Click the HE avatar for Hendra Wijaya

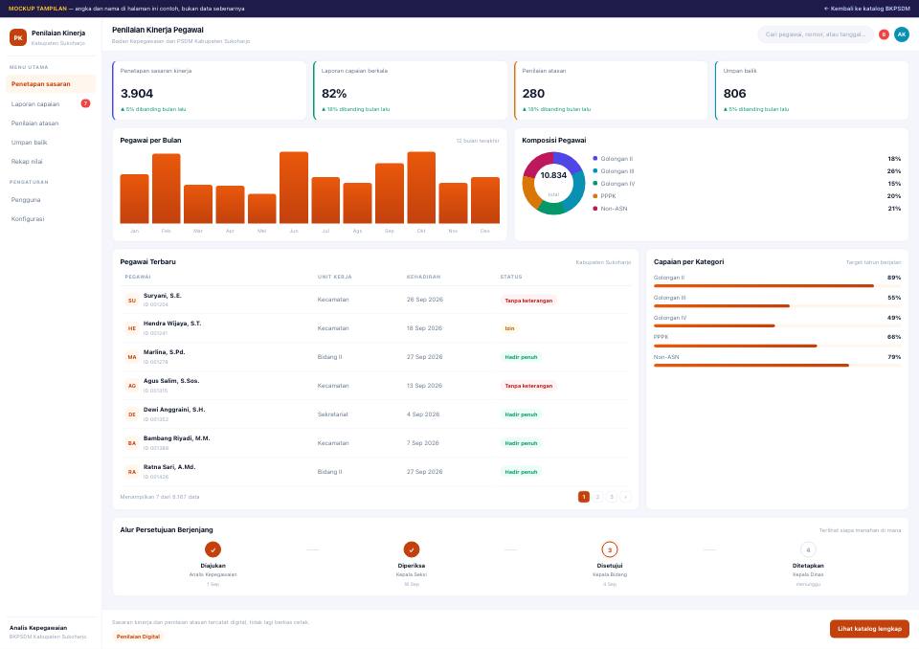(x=132, y=328)
